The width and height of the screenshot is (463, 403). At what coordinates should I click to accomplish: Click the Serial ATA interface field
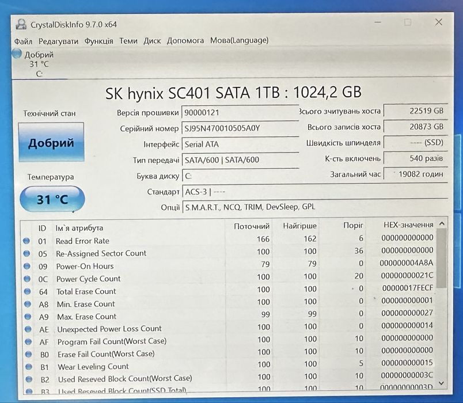[240, 145]
